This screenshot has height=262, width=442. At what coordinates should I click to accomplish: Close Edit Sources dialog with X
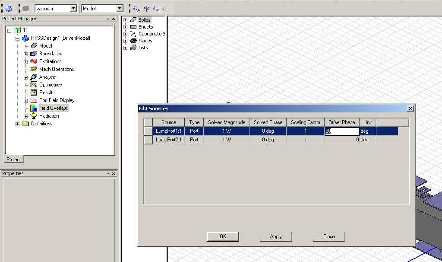(410, 109)
